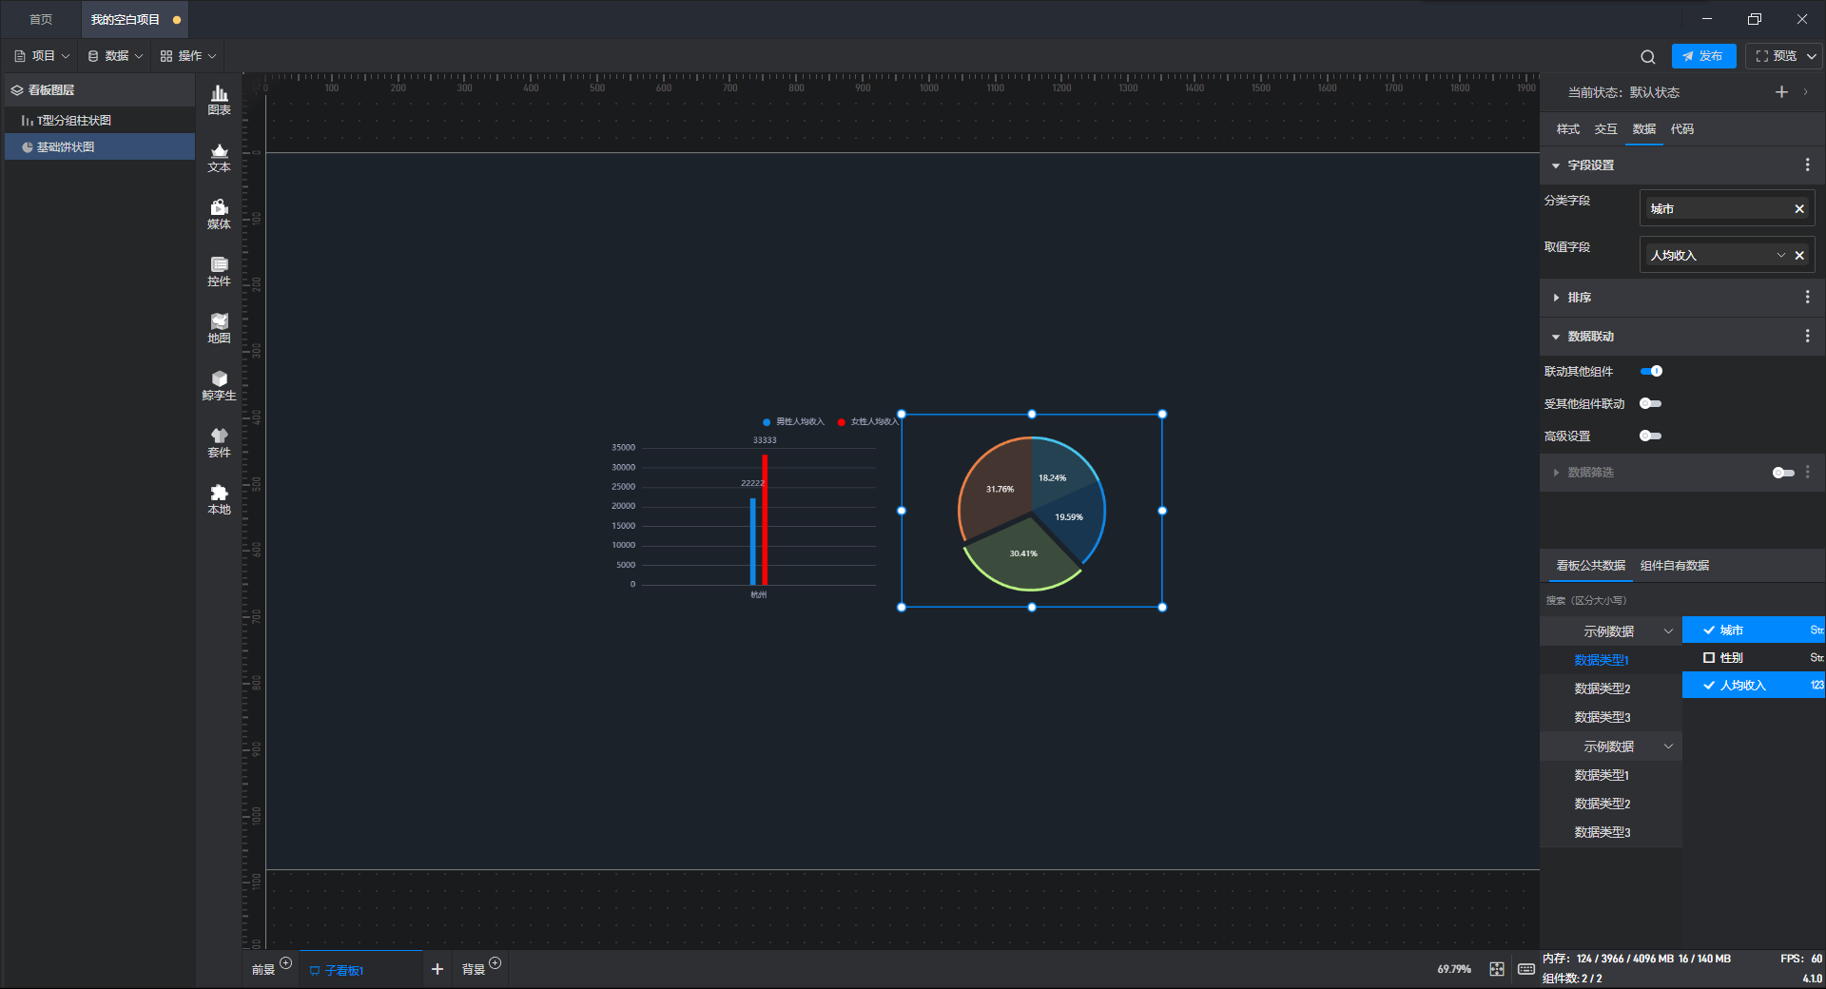
Task: Open the 套件 kit component panel
Action: [x=219, y=442]
